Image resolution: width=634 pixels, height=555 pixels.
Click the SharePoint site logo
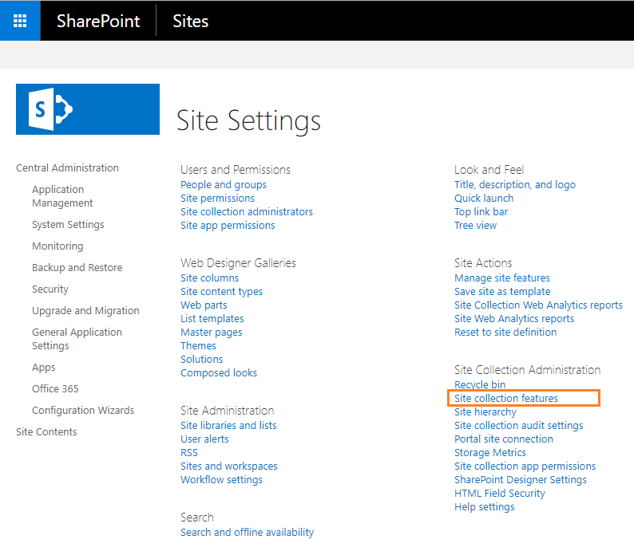click(88, 109)
